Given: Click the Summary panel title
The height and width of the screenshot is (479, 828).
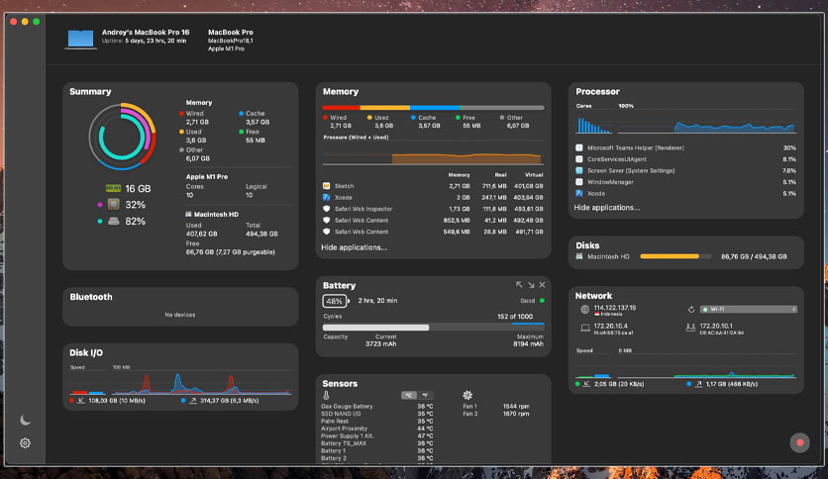Looking at the screenshot, I should 90,92.
